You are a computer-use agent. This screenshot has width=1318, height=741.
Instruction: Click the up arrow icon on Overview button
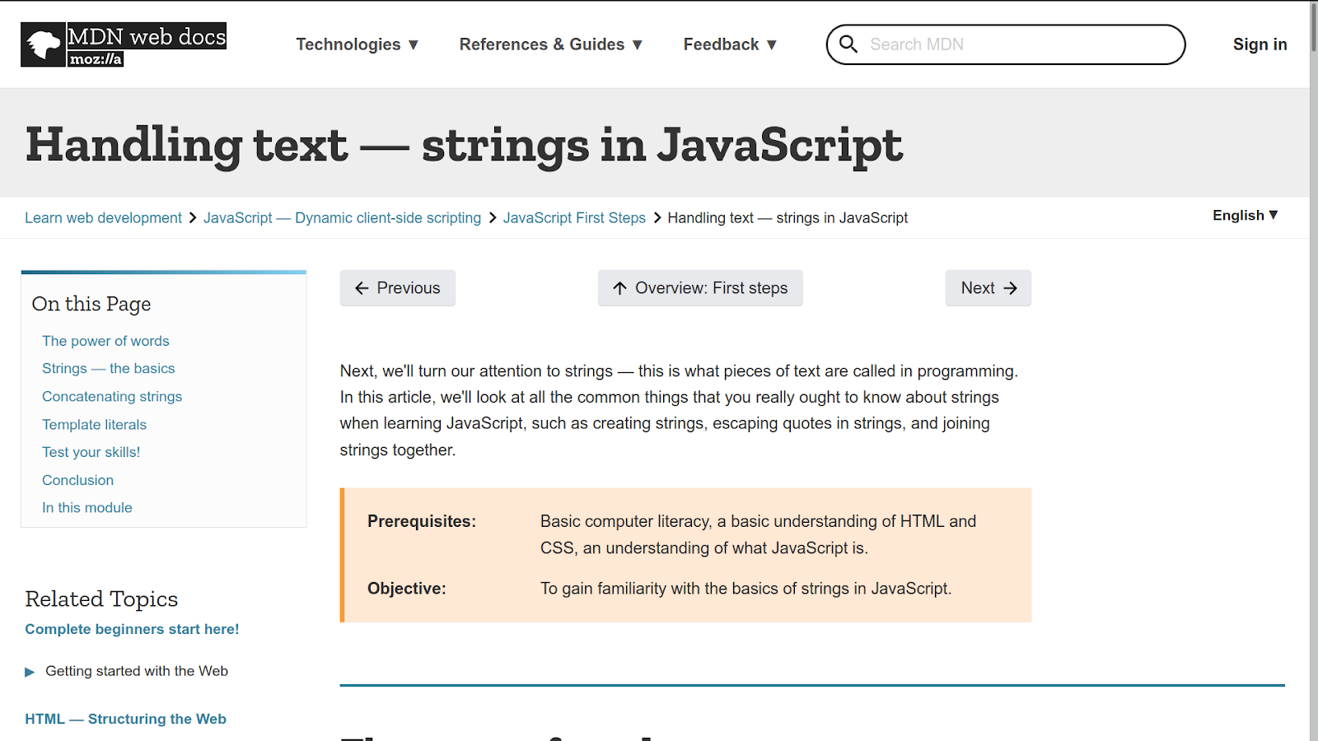(x=620, y=288)
